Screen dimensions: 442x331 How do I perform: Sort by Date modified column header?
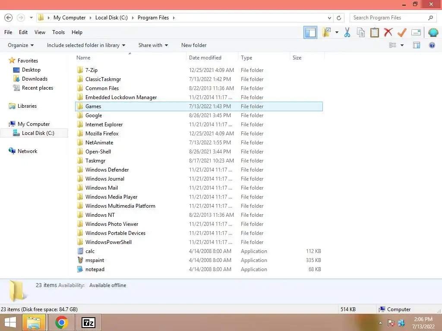(x=212, y=58)
